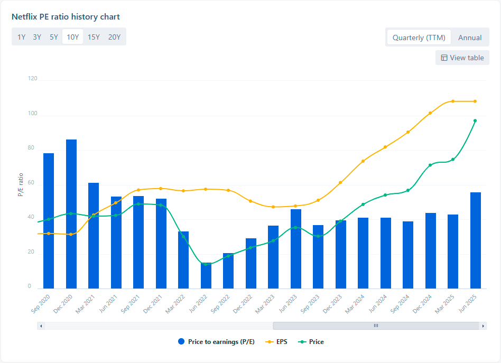
Task: Click the chart scrollbar thumb handle
Action: 376,325
